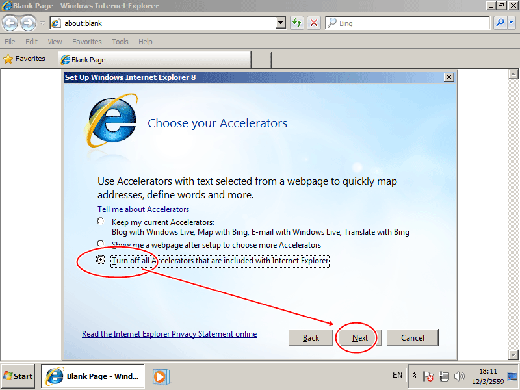520x390 pixels.
Task: Select Keep my current Accelerators option
Action: 101,221
